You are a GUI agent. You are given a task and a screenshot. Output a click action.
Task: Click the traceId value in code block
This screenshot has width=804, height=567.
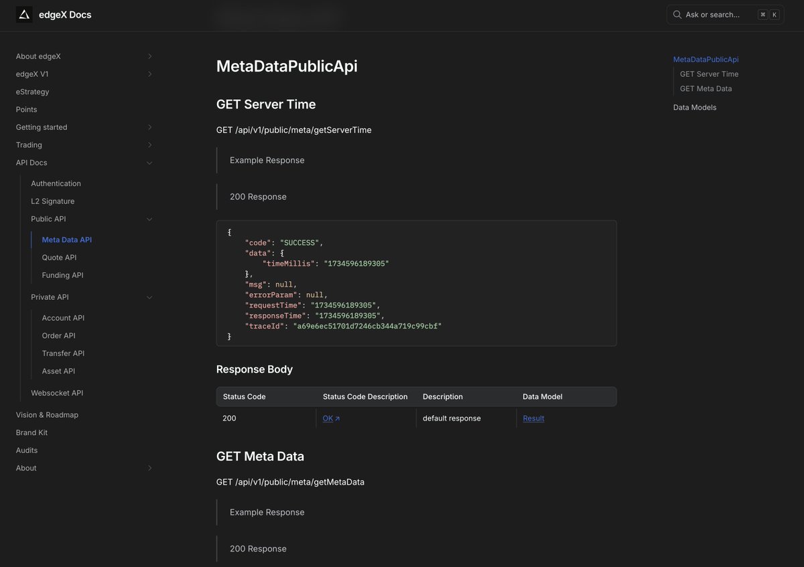click(x=367, y=326)
